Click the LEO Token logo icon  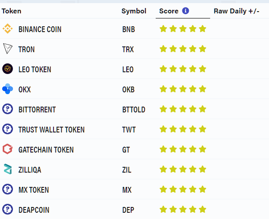click(8, 69)
